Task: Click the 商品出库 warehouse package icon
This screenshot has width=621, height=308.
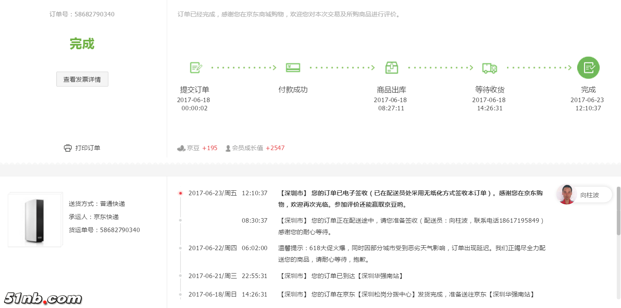Action: pyautogui.click(x=391, y=67)
